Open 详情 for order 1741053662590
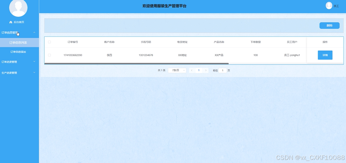This screenshot has width=346, height=163. tap(325, 55)
